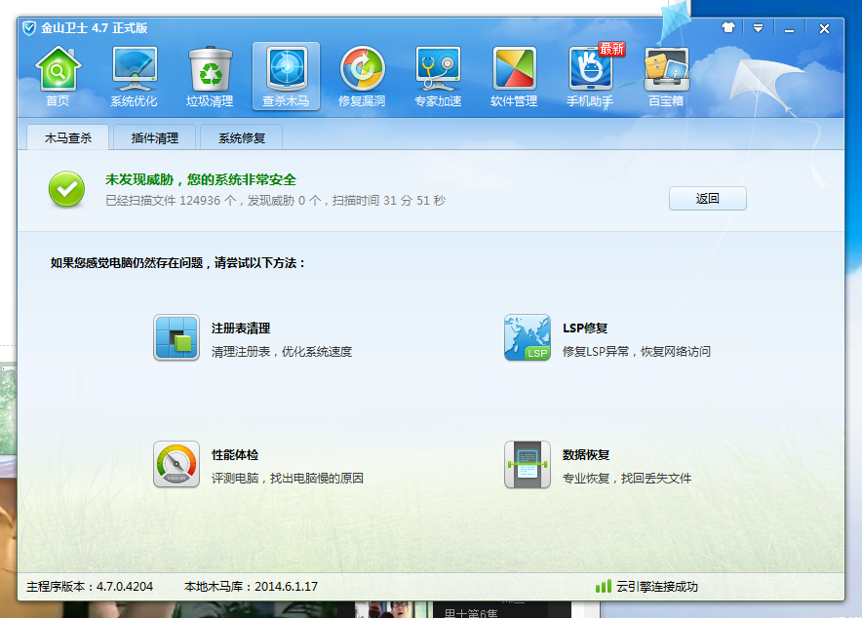862x618 pixels.
Task: Click the 注册表清理 icon
Action: [x=176, y=337]
